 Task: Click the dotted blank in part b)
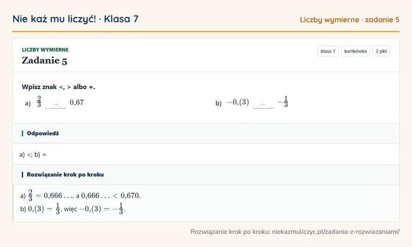[x=263, y=106]
